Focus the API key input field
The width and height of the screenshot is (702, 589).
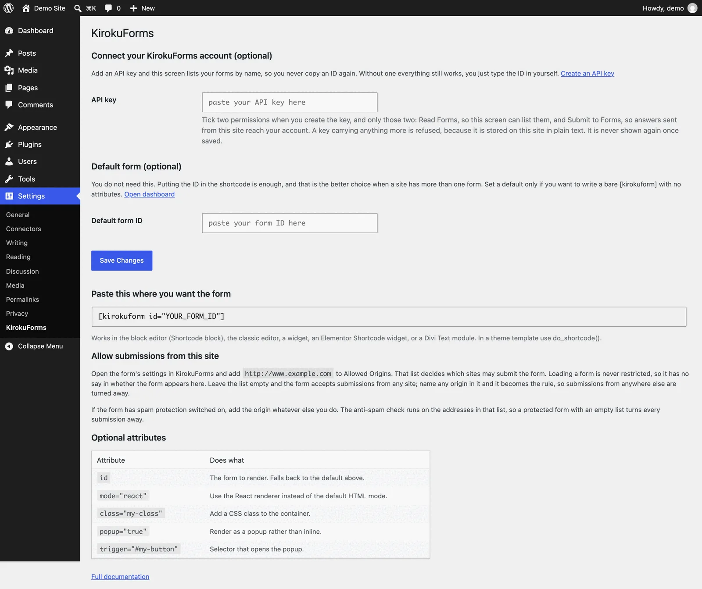pos(290,102)
